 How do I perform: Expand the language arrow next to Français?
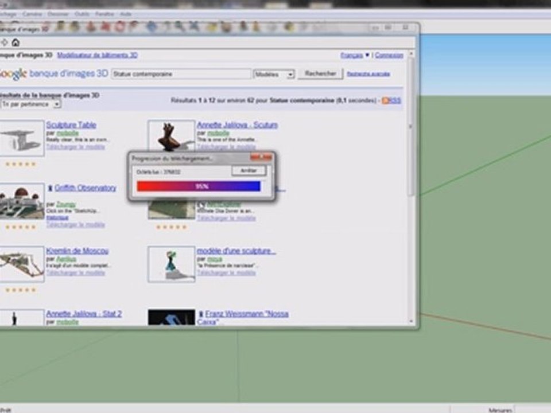(x=367, y=55)
